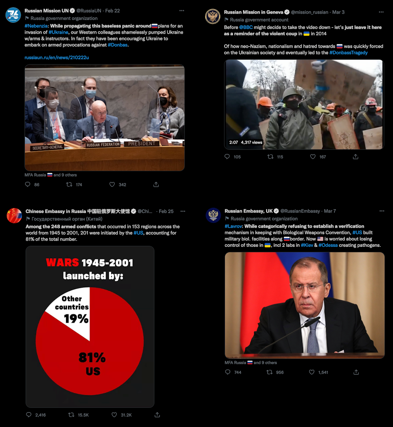Share the Russian Mission in Geneva tweet
Viewport: 393px width, 427px height.
[x=355, y=157]
